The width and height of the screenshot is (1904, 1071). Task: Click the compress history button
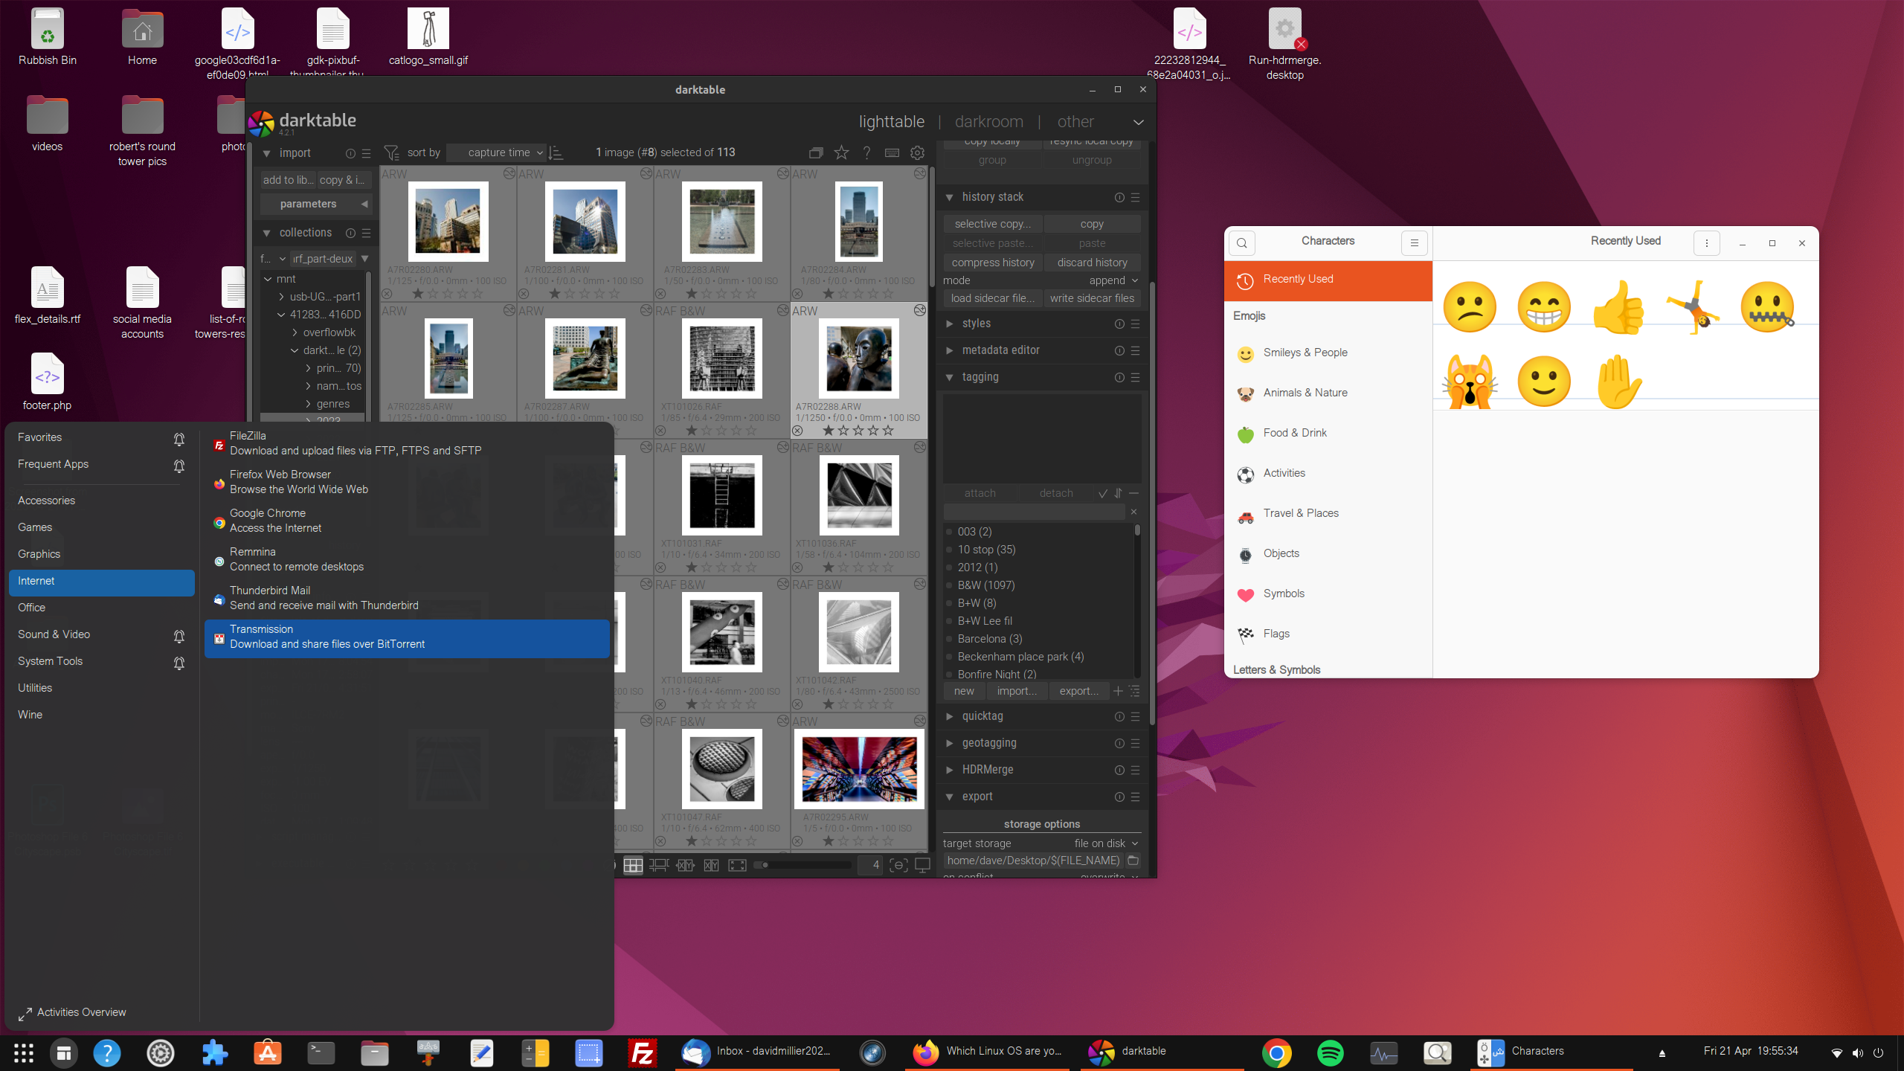(x=993, y=263)
